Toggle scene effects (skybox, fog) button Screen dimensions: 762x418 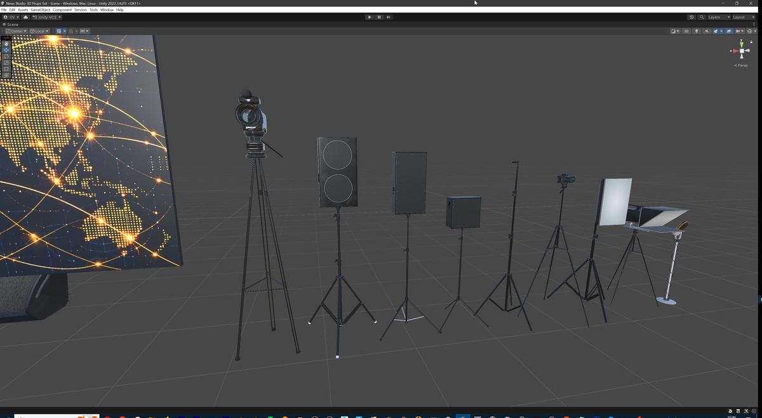point(716,31)
